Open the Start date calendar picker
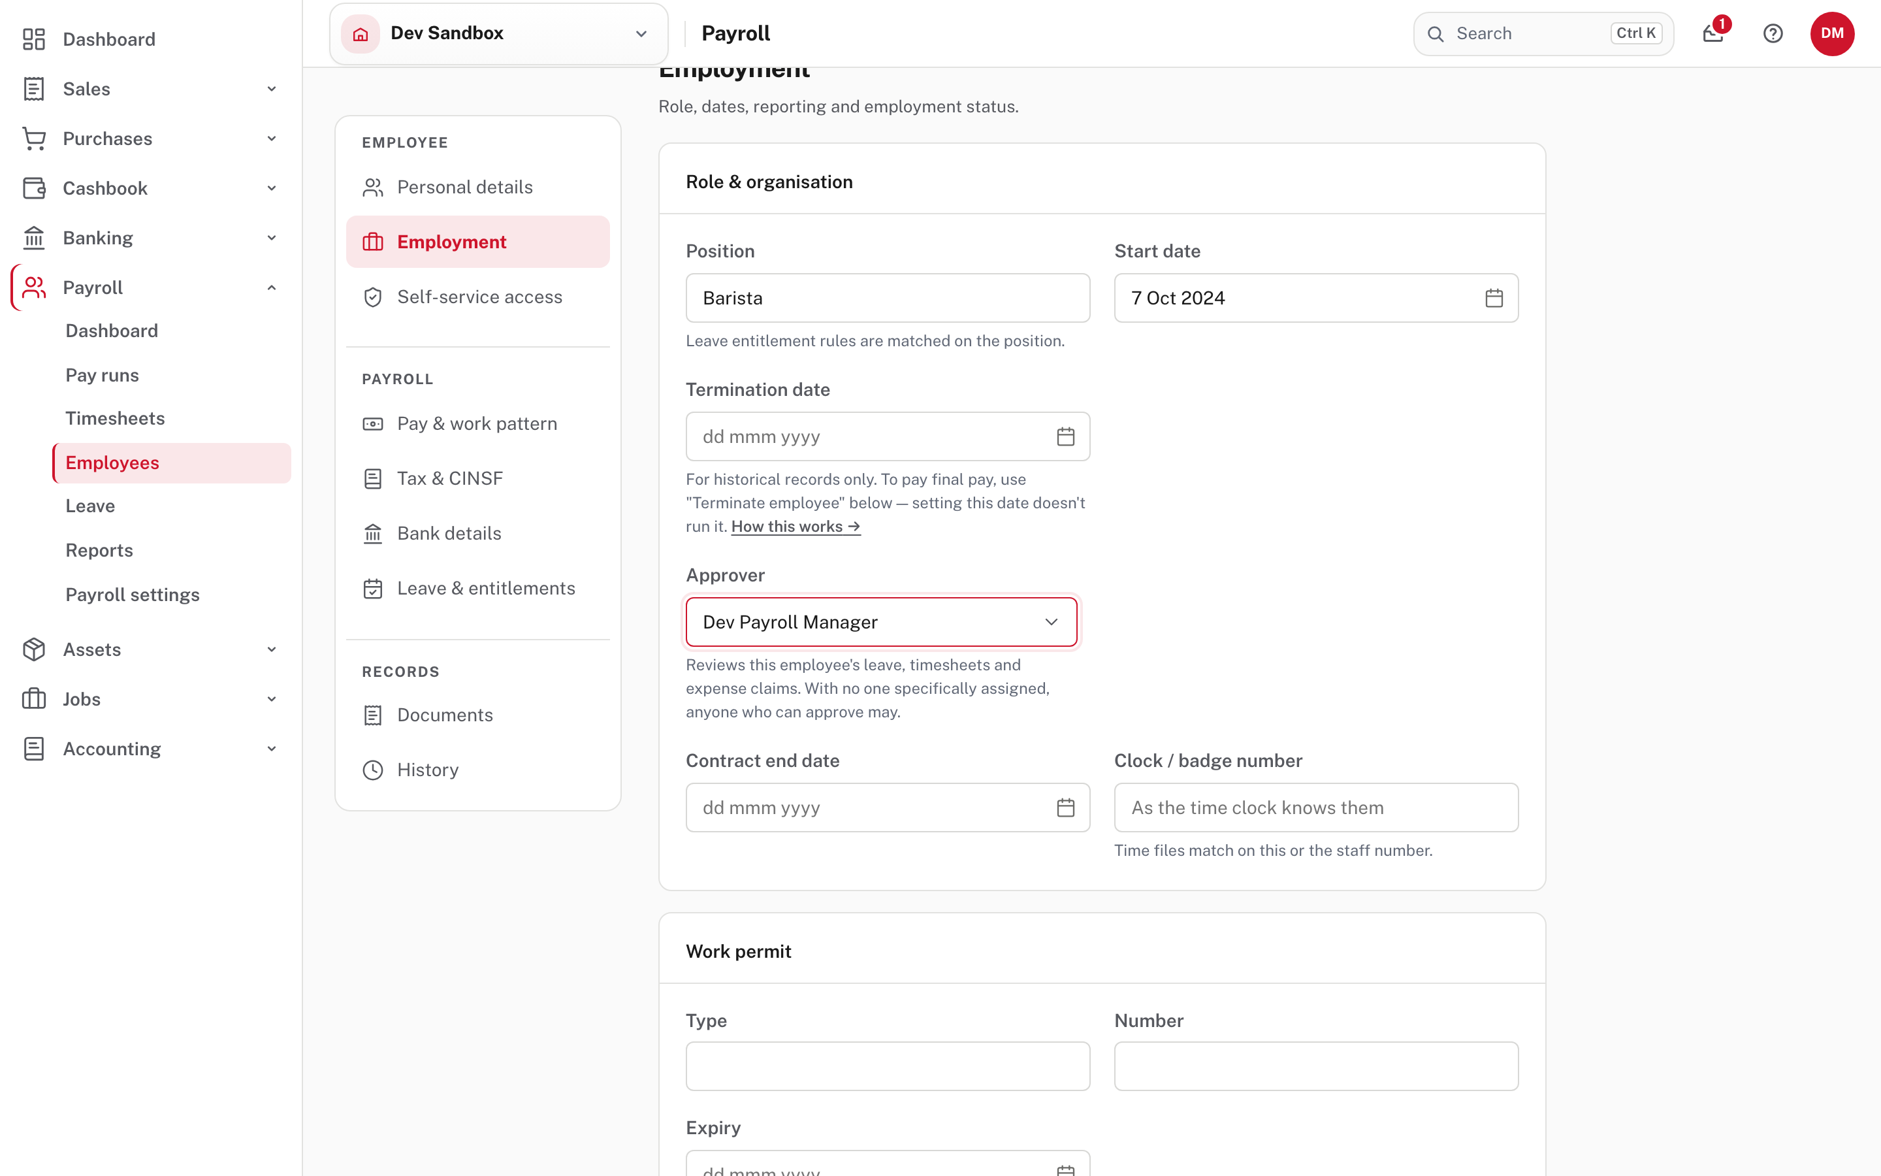This screenshot has height=1176, width=1881. (1494, 298)
